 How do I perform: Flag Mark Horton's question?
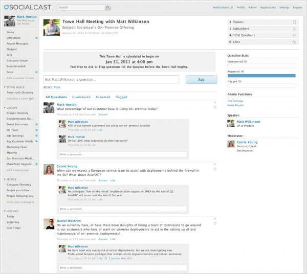[x=215, y=103]
